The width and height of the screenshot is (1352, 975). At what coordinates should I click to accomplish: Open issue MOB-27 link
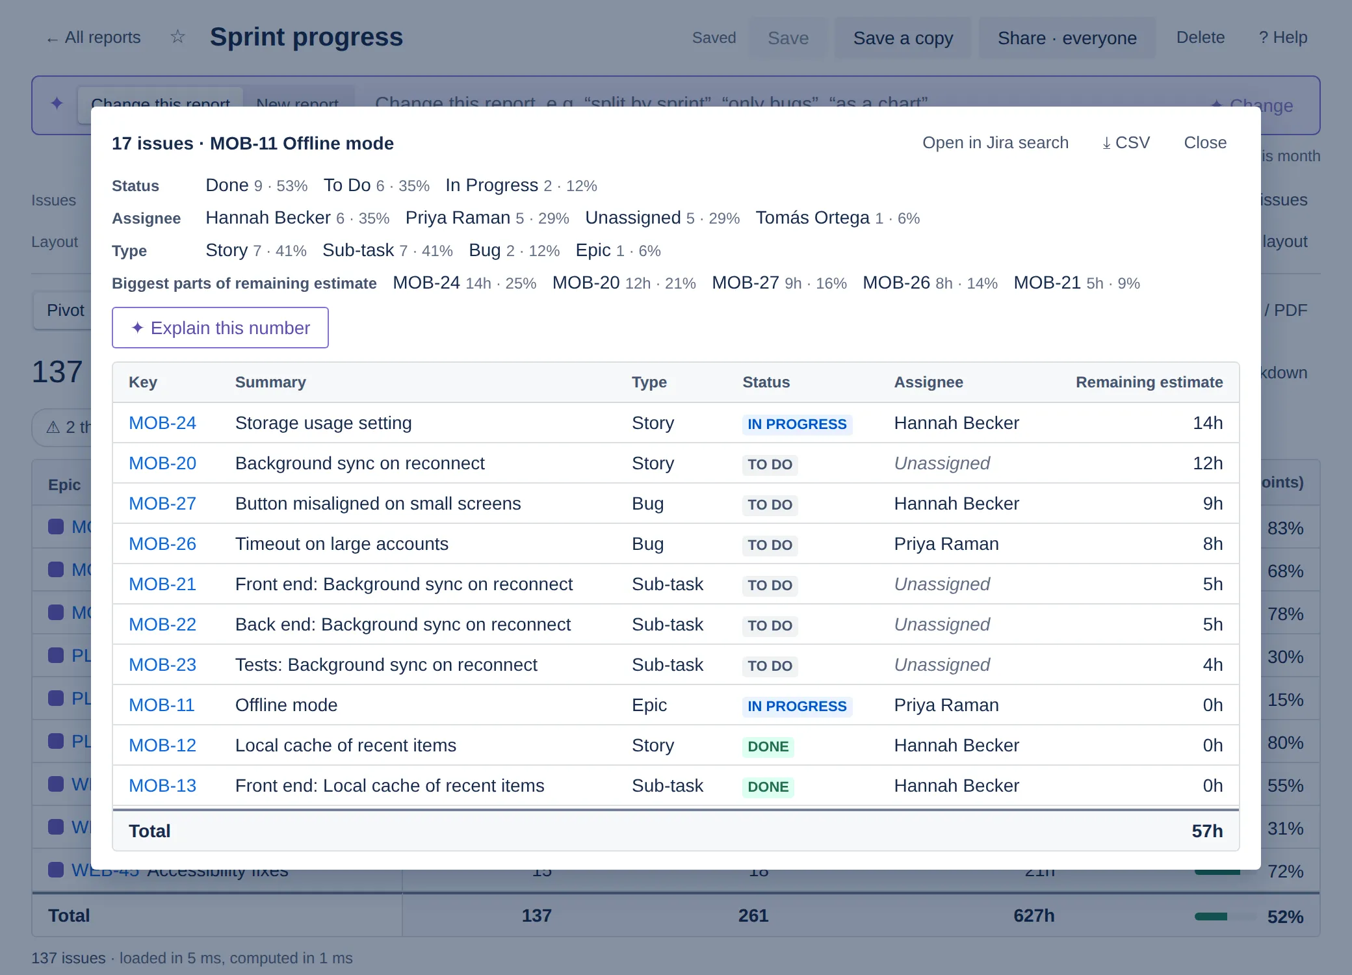point(162,504)
